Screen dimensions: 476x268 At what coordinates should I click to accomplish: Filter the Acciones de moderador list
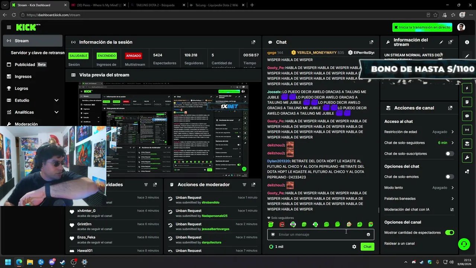click(x=244, y=185)
